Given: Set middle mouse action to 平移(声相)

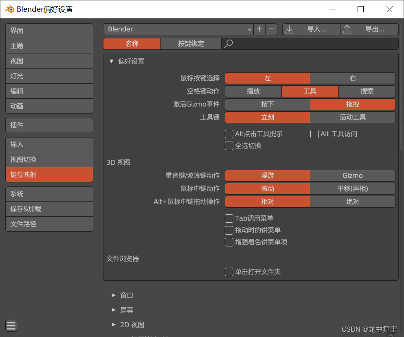Looking at the screenshot, I should [353, 188].
